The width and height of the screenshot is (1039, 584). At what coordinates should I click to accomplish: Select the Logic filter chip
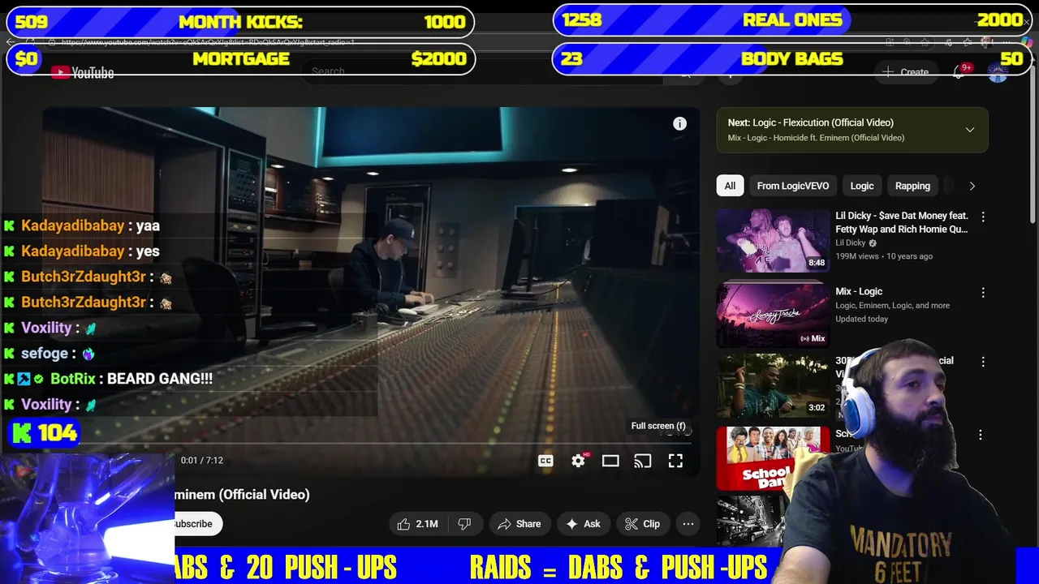[862, 186]
